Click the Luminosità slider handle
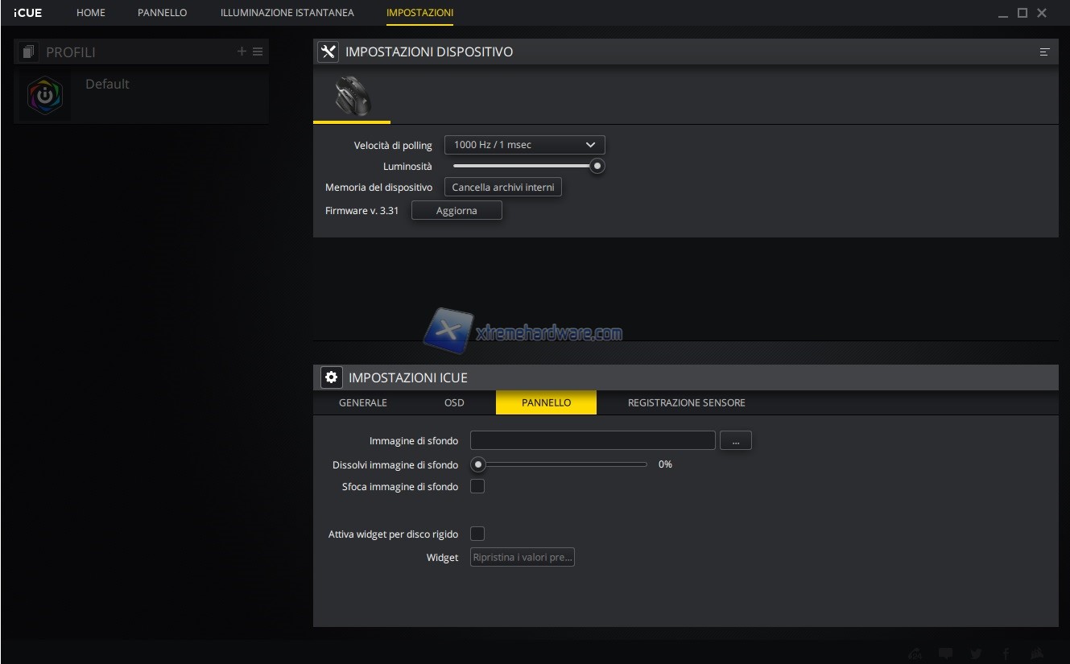Viewport: 1070px width, 664px height. coord(597,166)
